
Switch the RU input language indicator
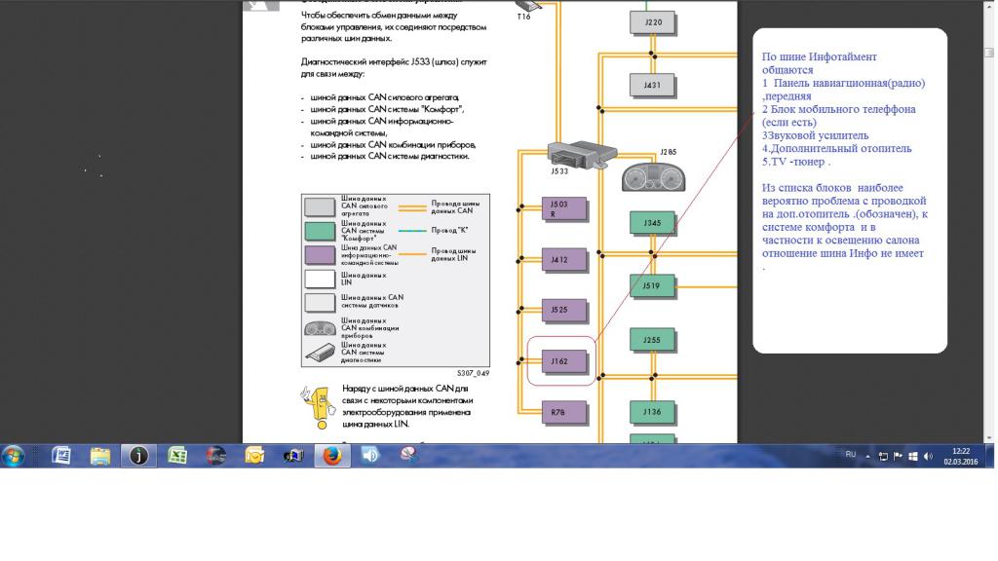pos(850,455)
